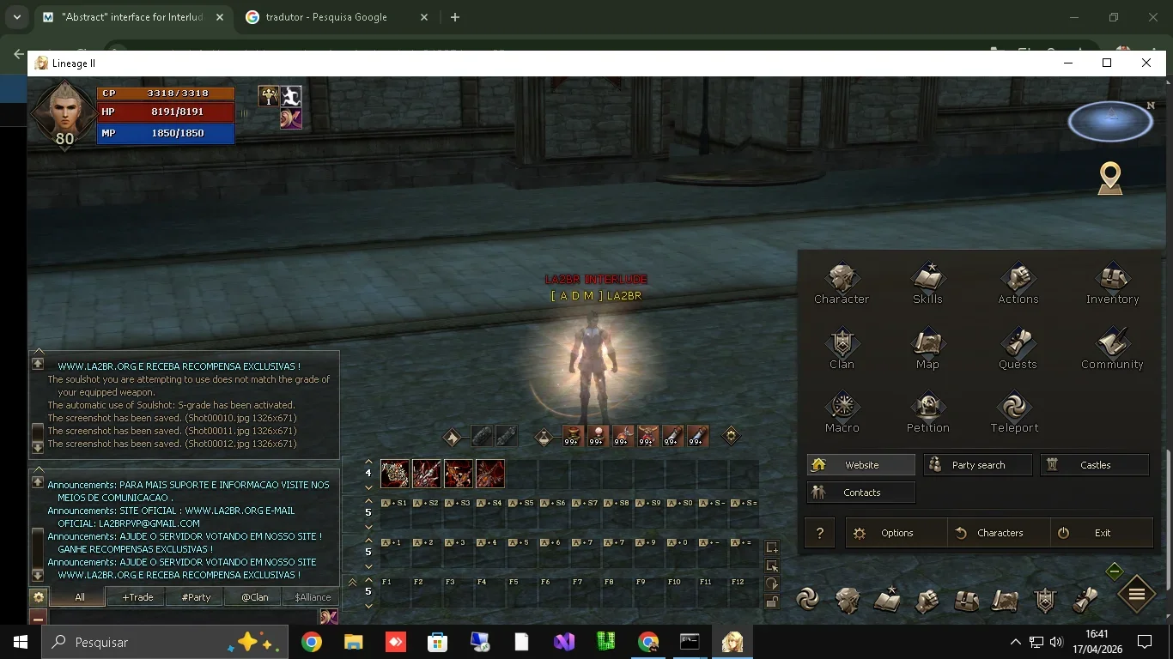This screenshot has width=1173, height=659.
Task: Click the location pin icon below the radar
Action: [x=1110, y=178]
